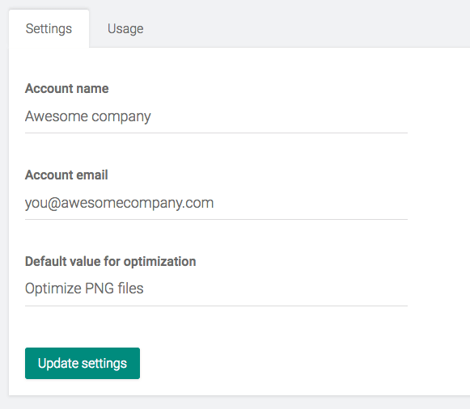Click the 'Account email' label

point(66,175)
